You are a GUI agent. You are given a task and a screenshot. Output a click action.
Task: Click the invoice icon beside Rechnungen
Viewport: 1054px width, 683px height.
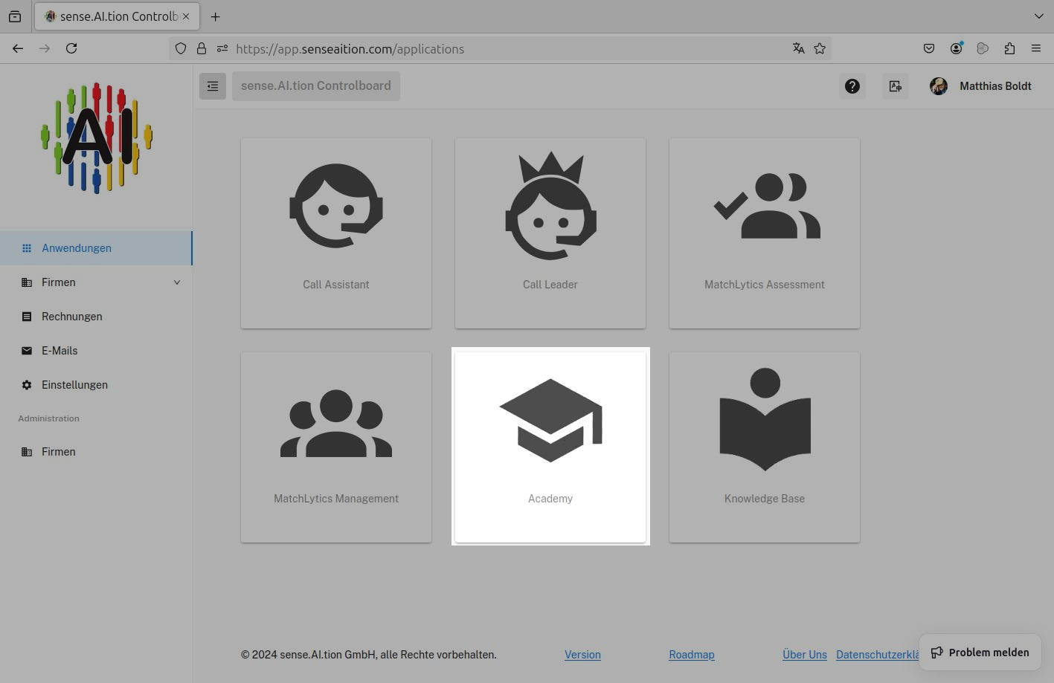(x=27, y=317)
